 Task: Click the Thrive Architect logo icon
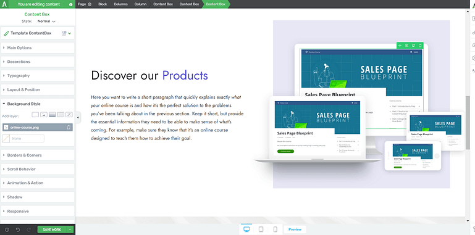(4, 4)
